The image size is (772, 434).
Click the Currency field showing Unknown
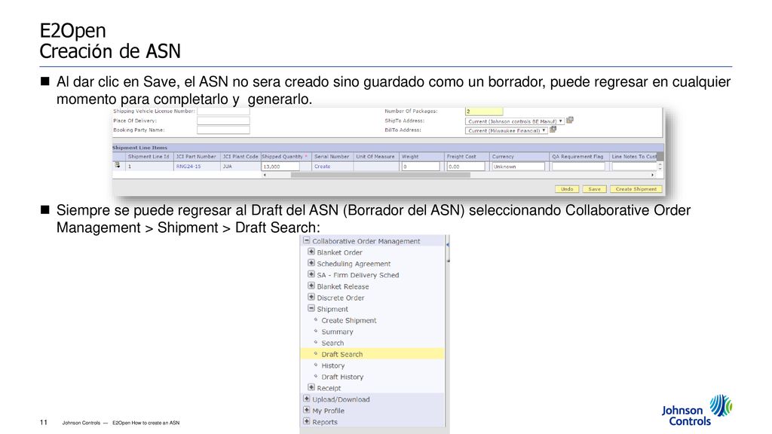click(519, 167)
